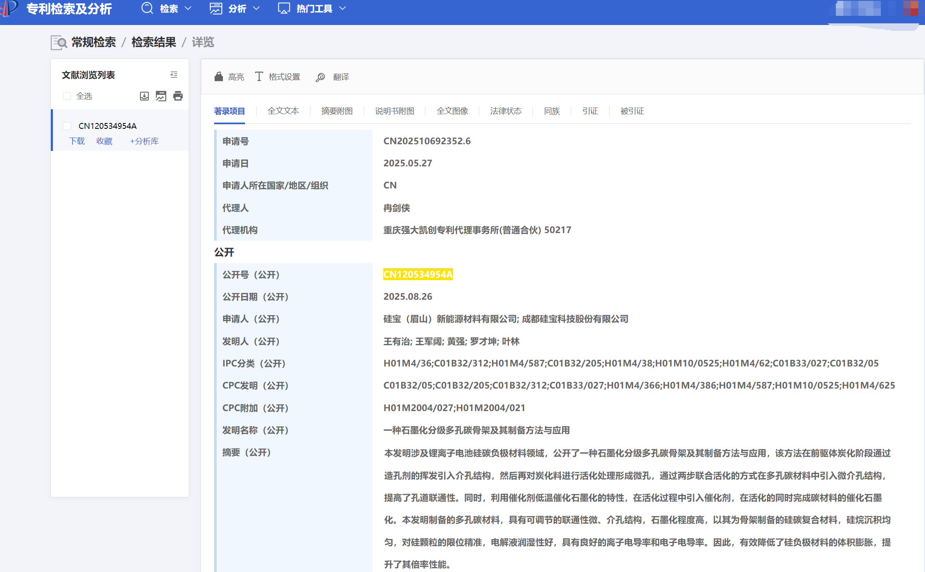Click the download icon in document list
The image size is (925, 572).
pos(144,96)
